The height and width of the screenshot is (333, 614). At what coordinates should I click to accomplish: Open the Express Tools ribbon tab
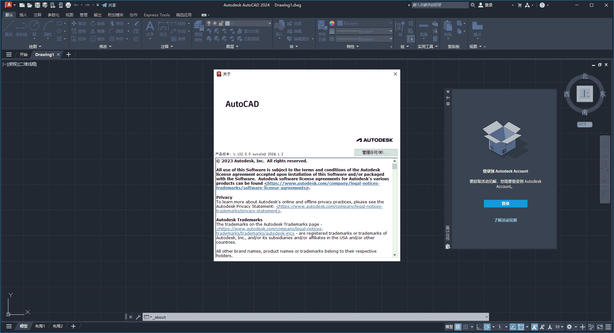click(x=157, y=15)
